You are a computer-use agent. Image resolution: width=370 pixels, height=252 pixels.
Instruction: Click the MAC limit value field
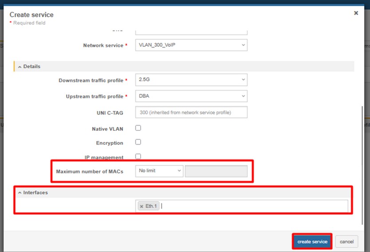click(x=216, y=171)
